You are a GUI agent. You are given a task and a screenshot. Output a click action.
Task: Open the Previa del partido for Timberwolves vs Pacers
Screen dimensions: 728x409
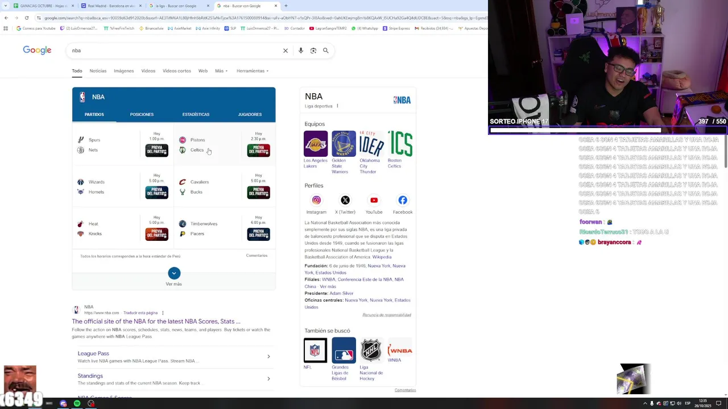(x=258, y=234)
